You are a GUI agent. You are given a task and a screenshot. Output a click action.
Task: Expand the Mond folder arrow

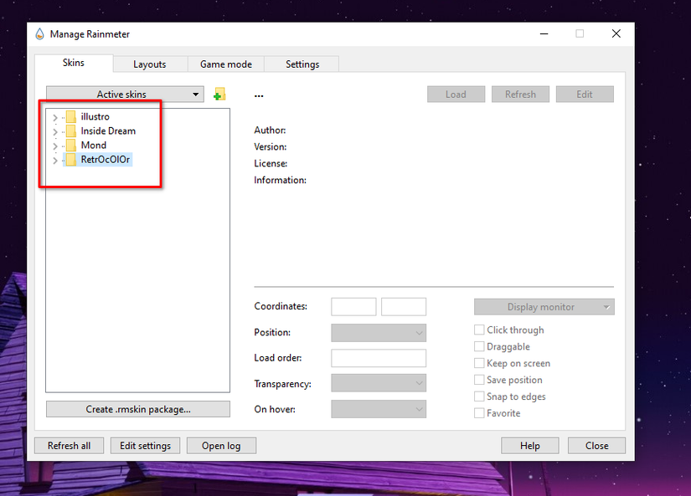pos(55,146)
